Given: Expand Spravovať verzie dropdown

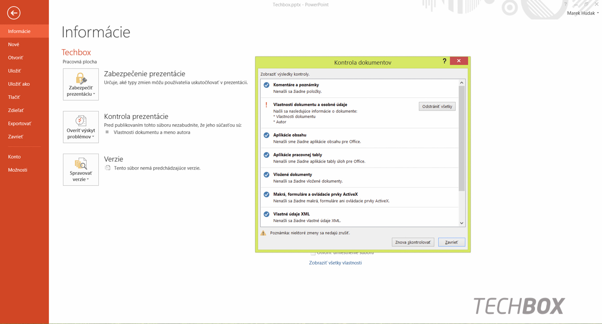Looking at the screenshot, I should coord(81,169).
